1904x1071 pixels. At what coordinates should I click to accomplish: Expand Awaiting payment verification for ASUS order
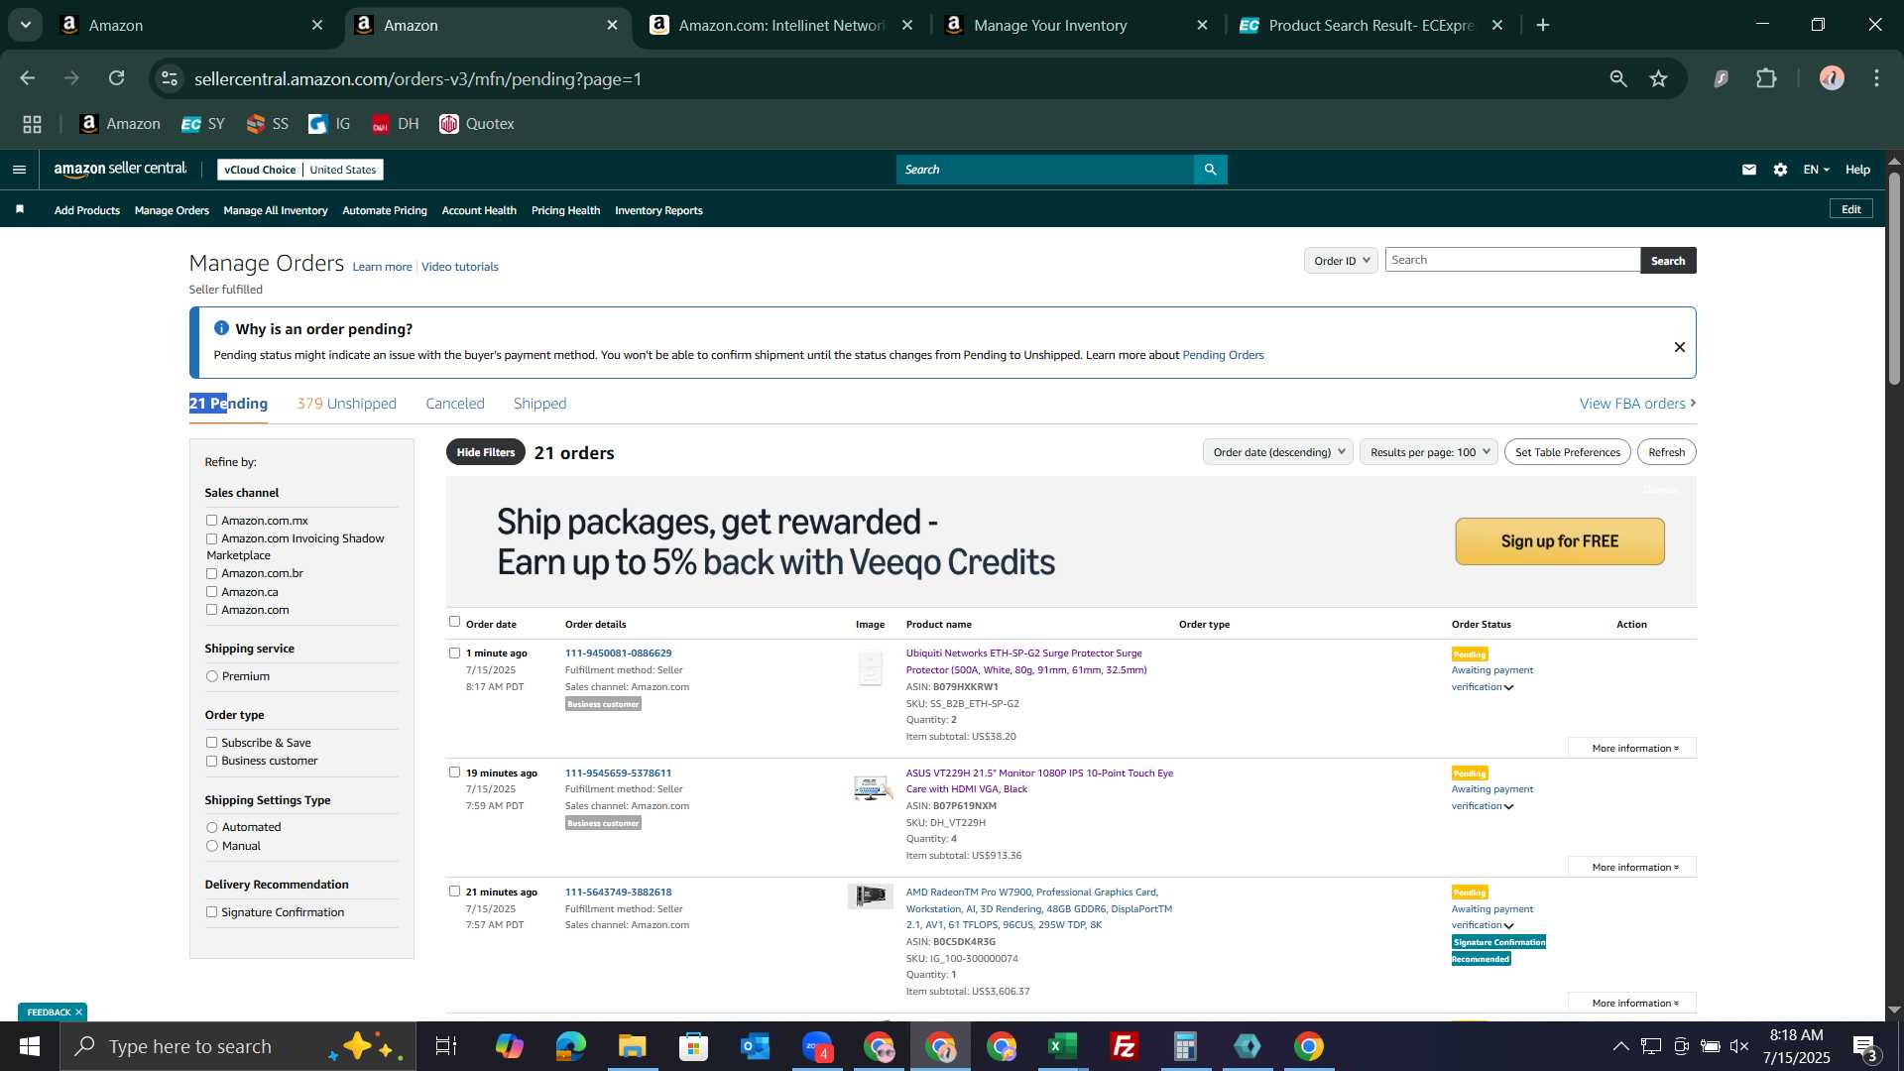(1509, 806)
